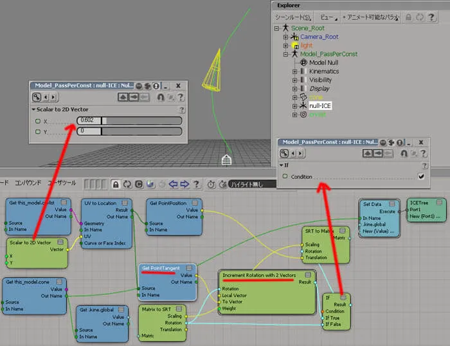Select the If node in ICE tree
The width and height of the screenshot is (450, 346).
click(x=336, y=311)
